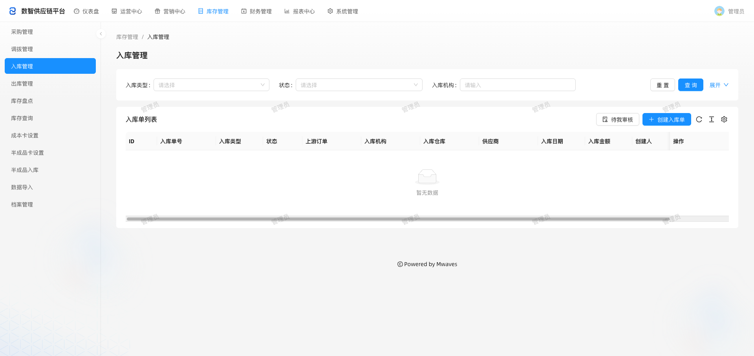Open 财务管理 menu
The width and height of the screenshot is (754, 356).
(x=256, y=11)
